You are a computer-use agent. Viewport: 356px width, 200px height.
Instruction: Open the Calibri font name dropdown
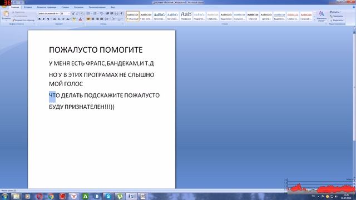pyautogui.click(x=59, y=13)
